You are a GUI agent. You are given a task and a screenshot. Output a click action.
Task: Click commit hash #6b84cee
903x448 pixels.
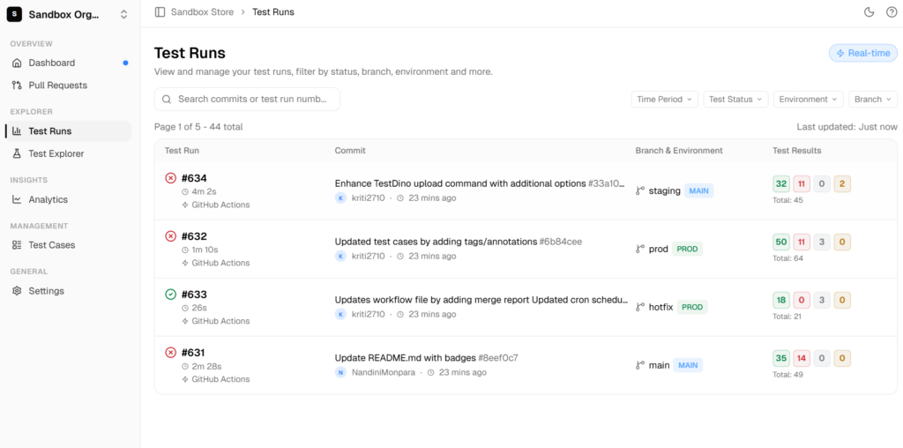coord(560,242)
